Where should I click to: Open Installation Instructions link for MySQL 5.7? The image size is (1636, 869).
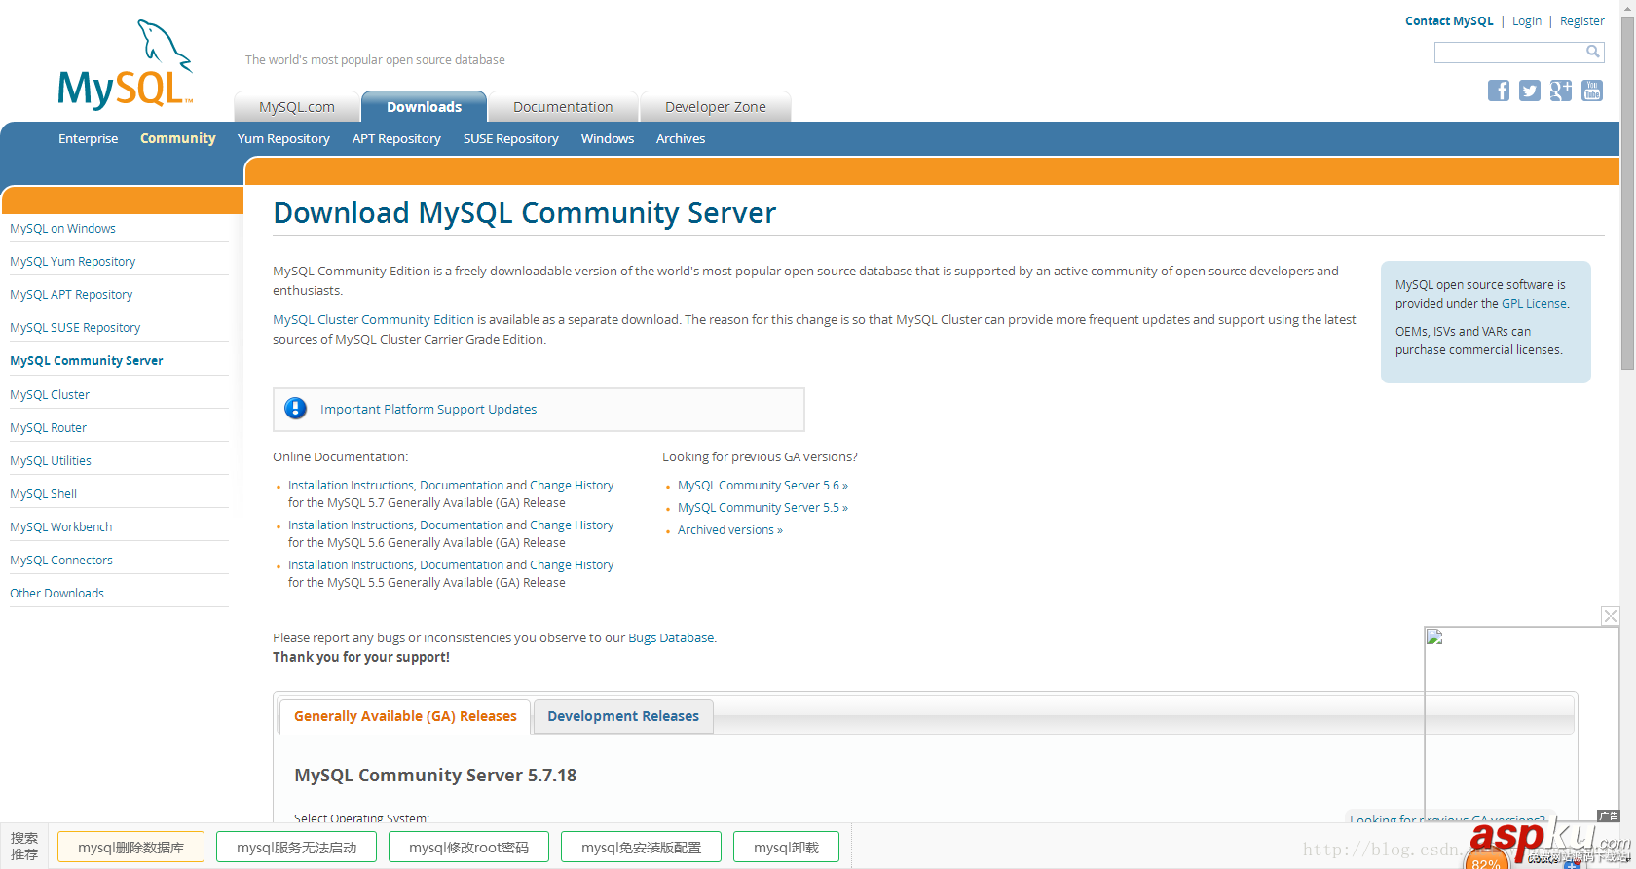(352, 486)
